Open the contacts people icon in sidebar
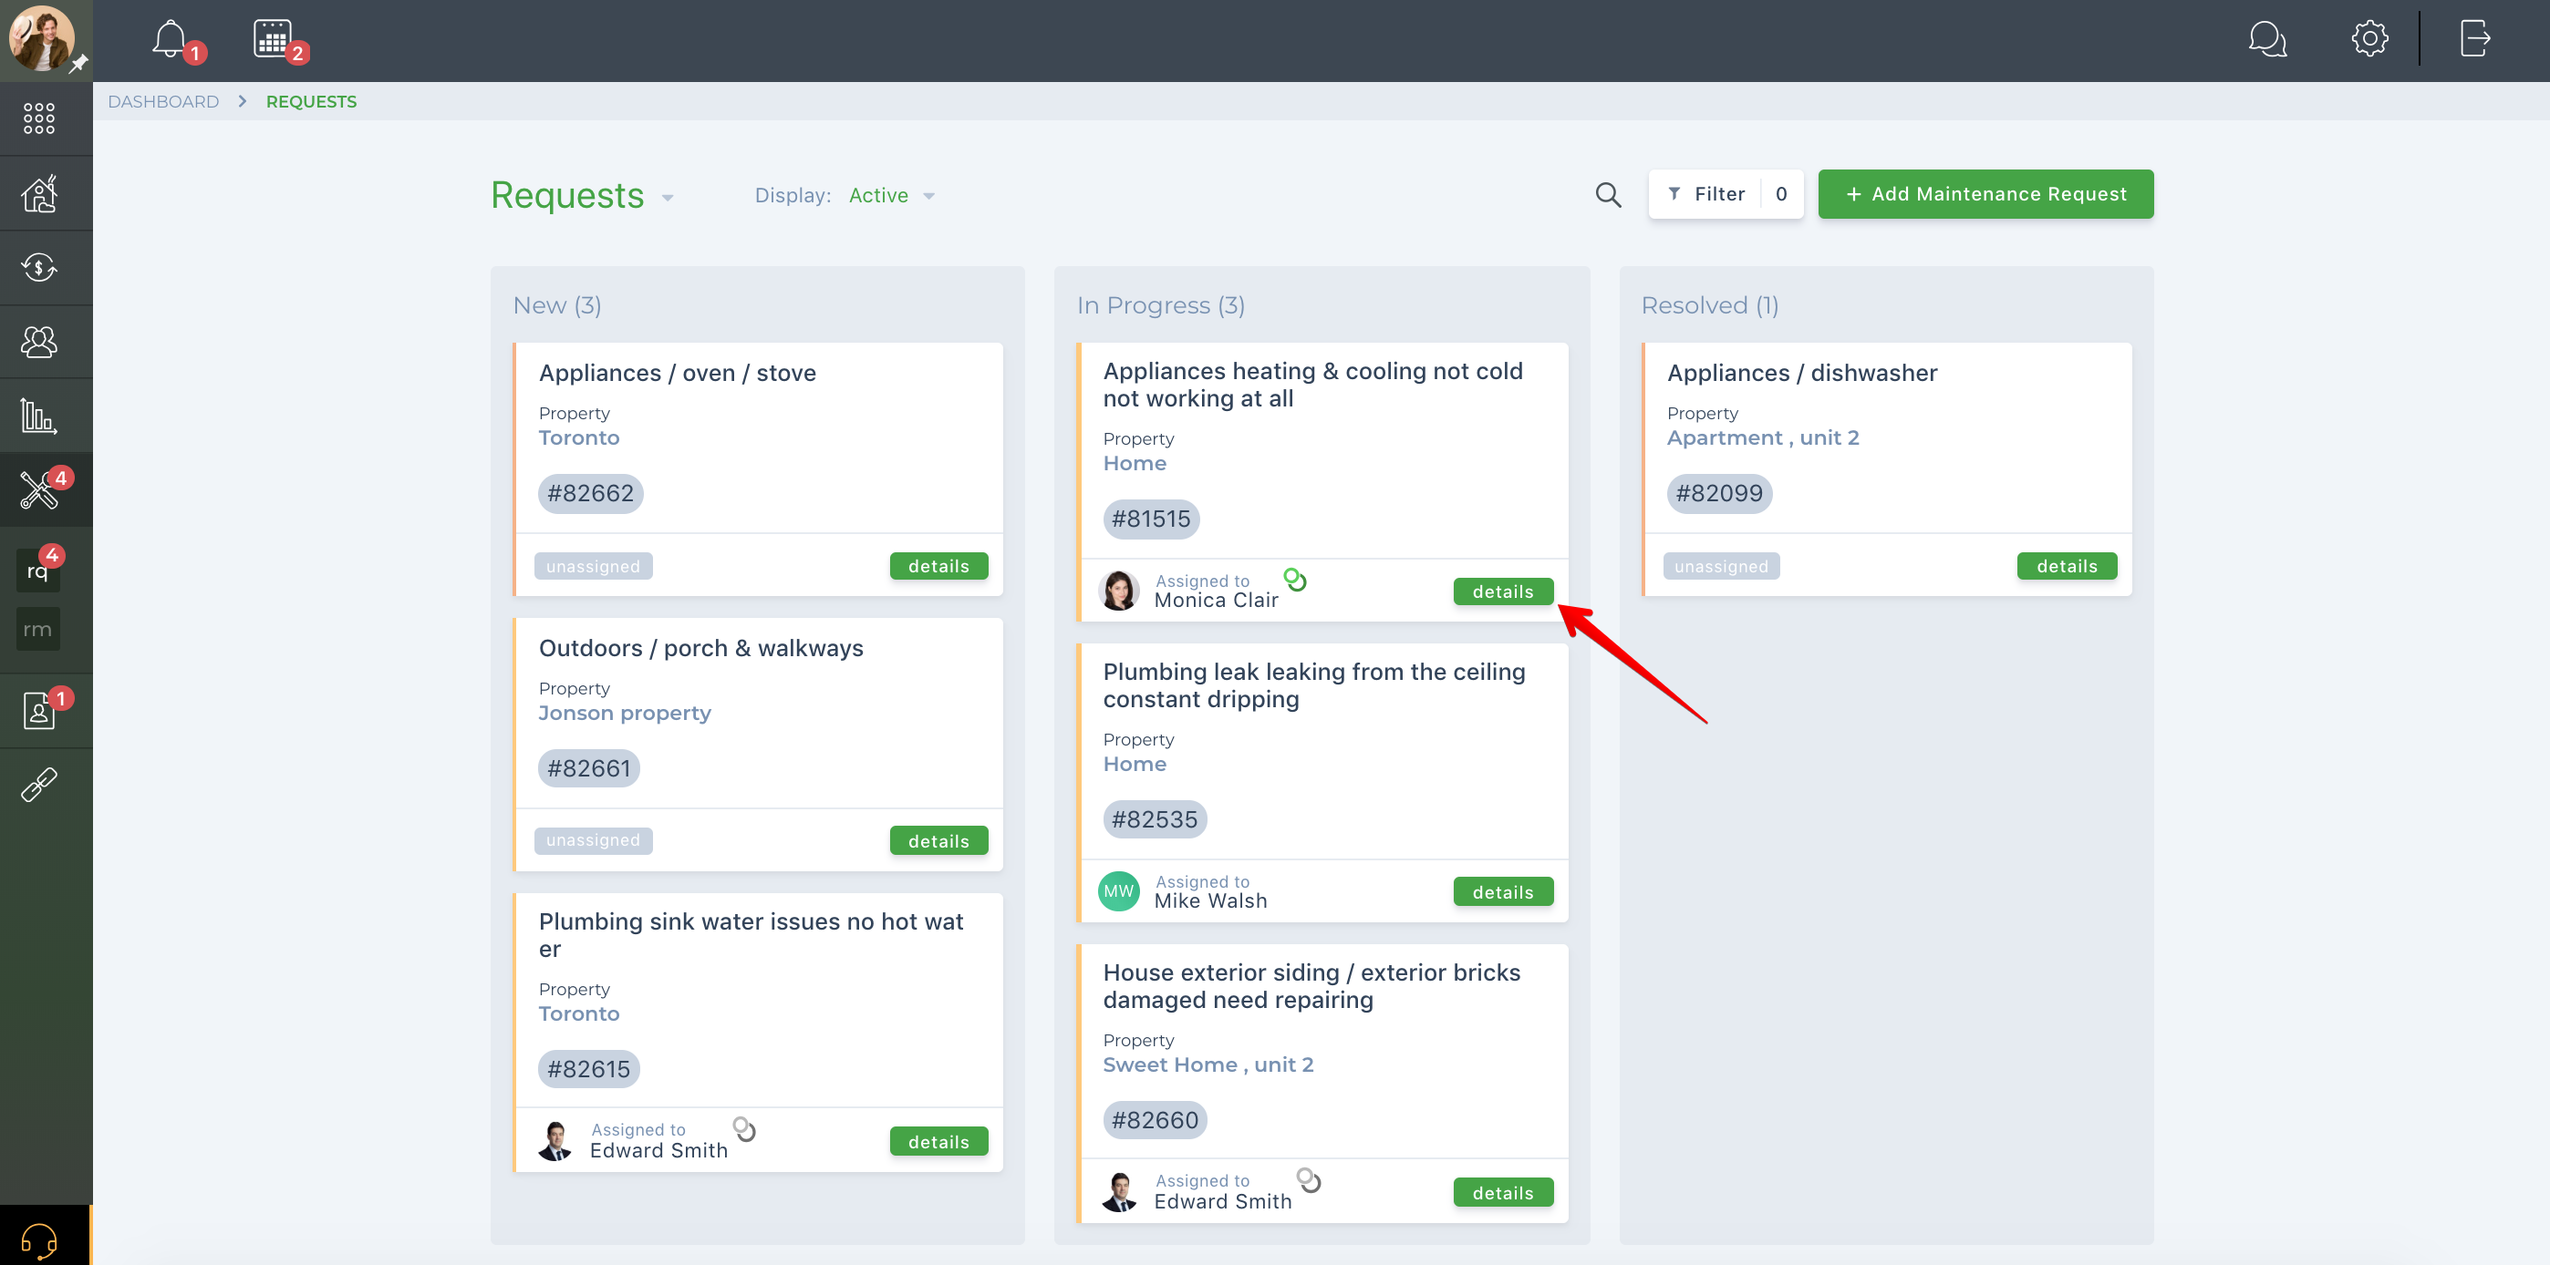Viewport: 2550px width, 1265px height. pos(38,342)
